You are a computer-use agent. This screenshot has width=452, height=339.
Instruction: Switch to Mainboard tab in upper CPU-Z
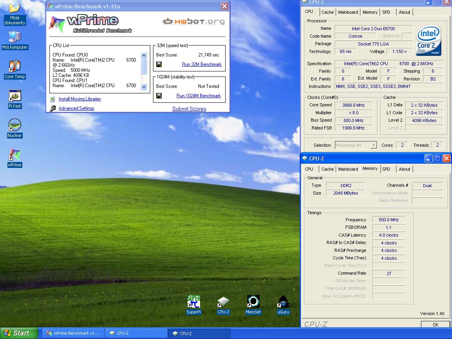348,12
